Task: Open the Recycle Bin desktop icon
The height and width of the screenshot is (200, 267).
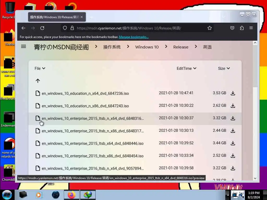Action: tap(9, 10)
